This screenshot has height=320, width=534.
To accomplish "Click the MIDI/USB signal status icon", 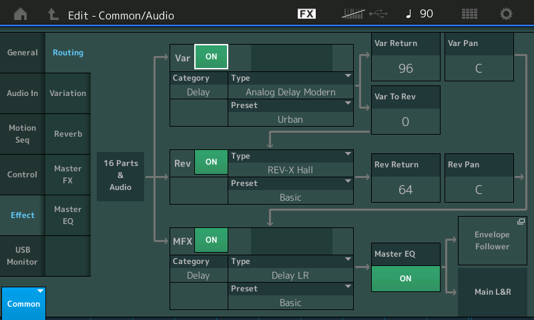I will click(x=364, y=14).
